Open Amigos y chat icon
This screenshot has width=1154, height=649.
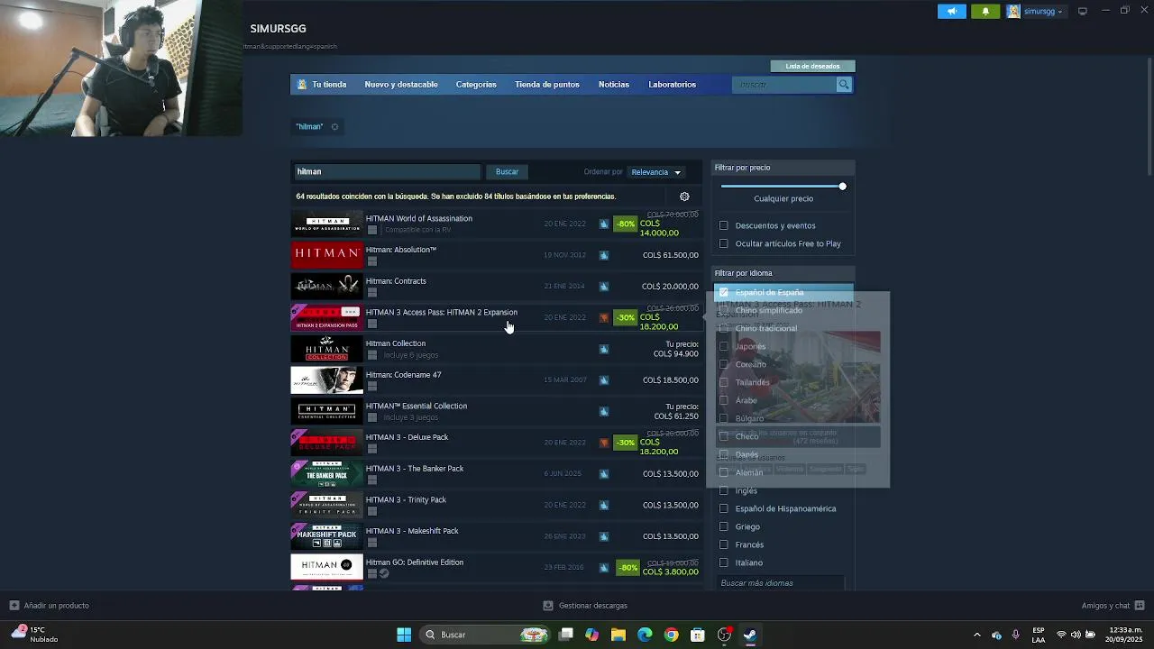click(x=1140, y=606)
